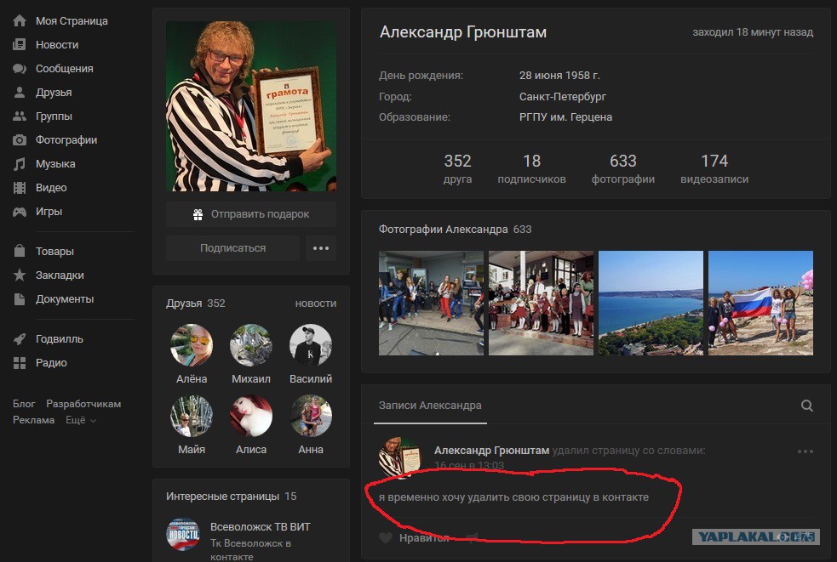Open 18 подписчиков counter
Viewport: 837px width, 562px height.
pyautogui.click(x=531, y=168)
